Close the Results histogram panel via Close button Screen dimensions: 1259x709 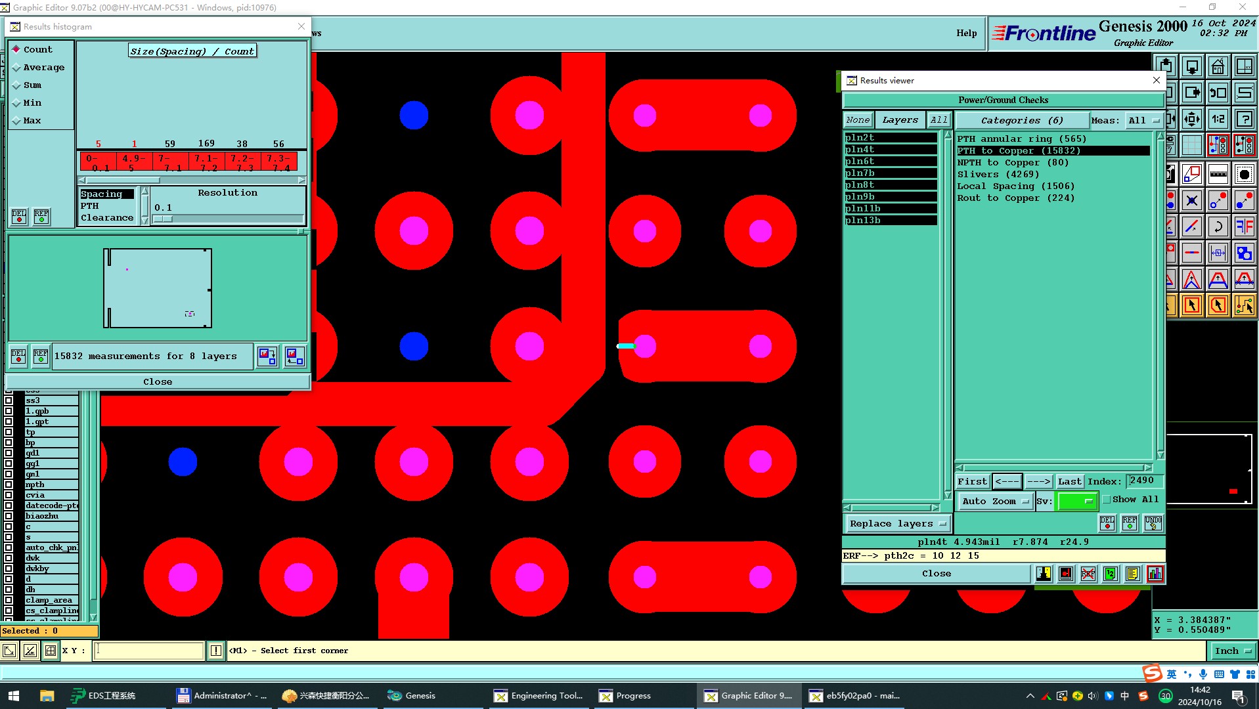(x=158, y=381)
